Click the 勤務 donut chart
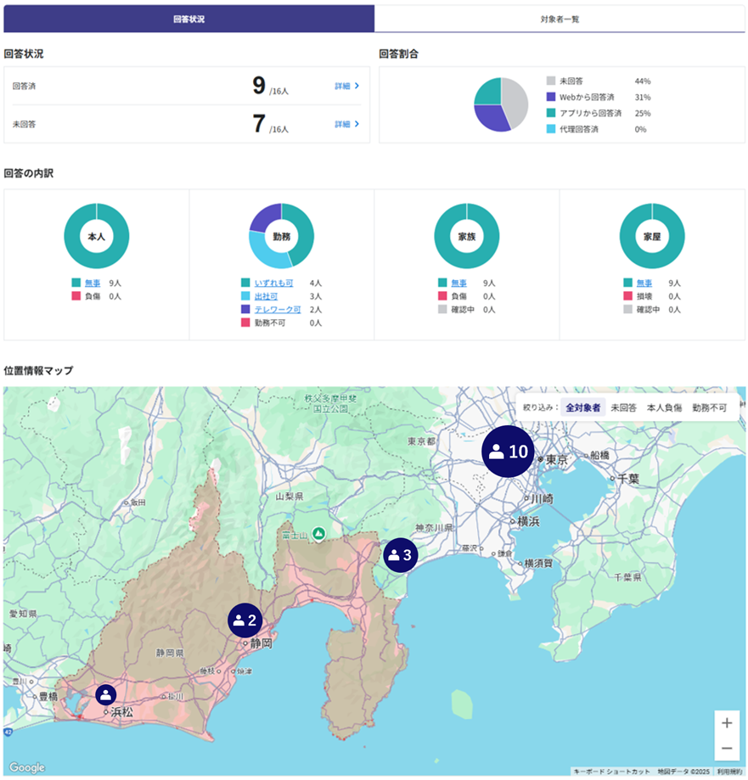This screenshot has height=780, width=748. pos(282,236)
